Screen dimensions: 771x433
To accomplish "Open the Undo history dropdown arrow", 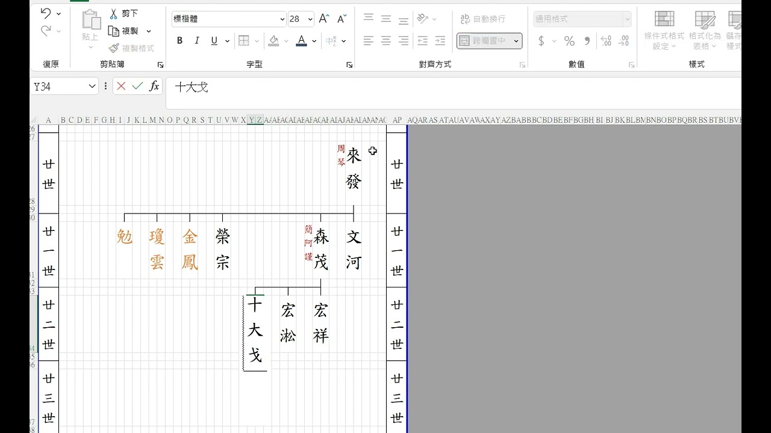I will 58,14.
